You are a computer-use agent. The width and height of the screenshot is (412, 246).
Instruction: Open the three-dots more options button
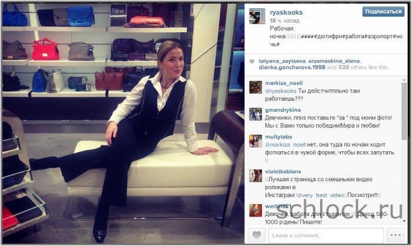pos(396,235)
